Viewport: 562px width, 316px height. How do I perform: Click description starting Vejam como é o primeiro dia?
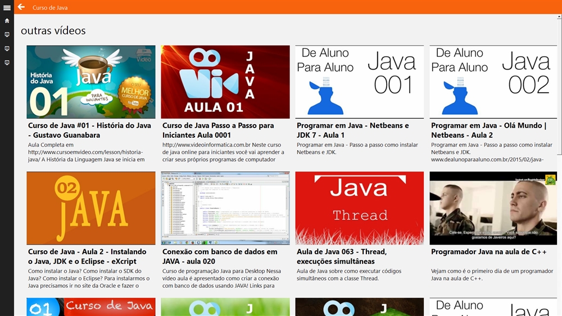[492, 275]
